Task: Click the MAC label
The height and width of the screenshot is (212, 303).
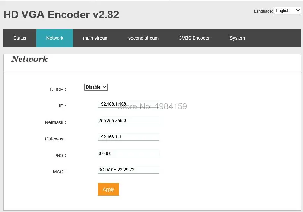Action: 60,172
